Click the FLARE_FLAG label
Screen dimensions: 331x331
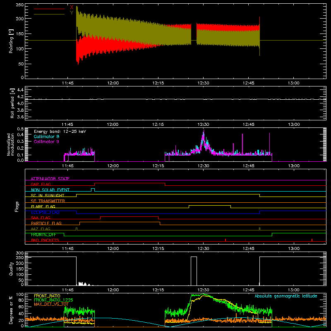tap(43, 206)
